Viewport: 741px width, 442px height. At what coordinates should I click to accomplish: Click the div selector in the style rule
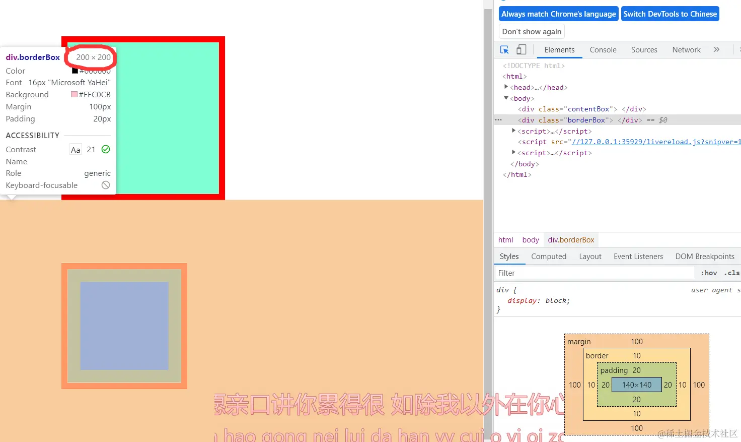502,290
